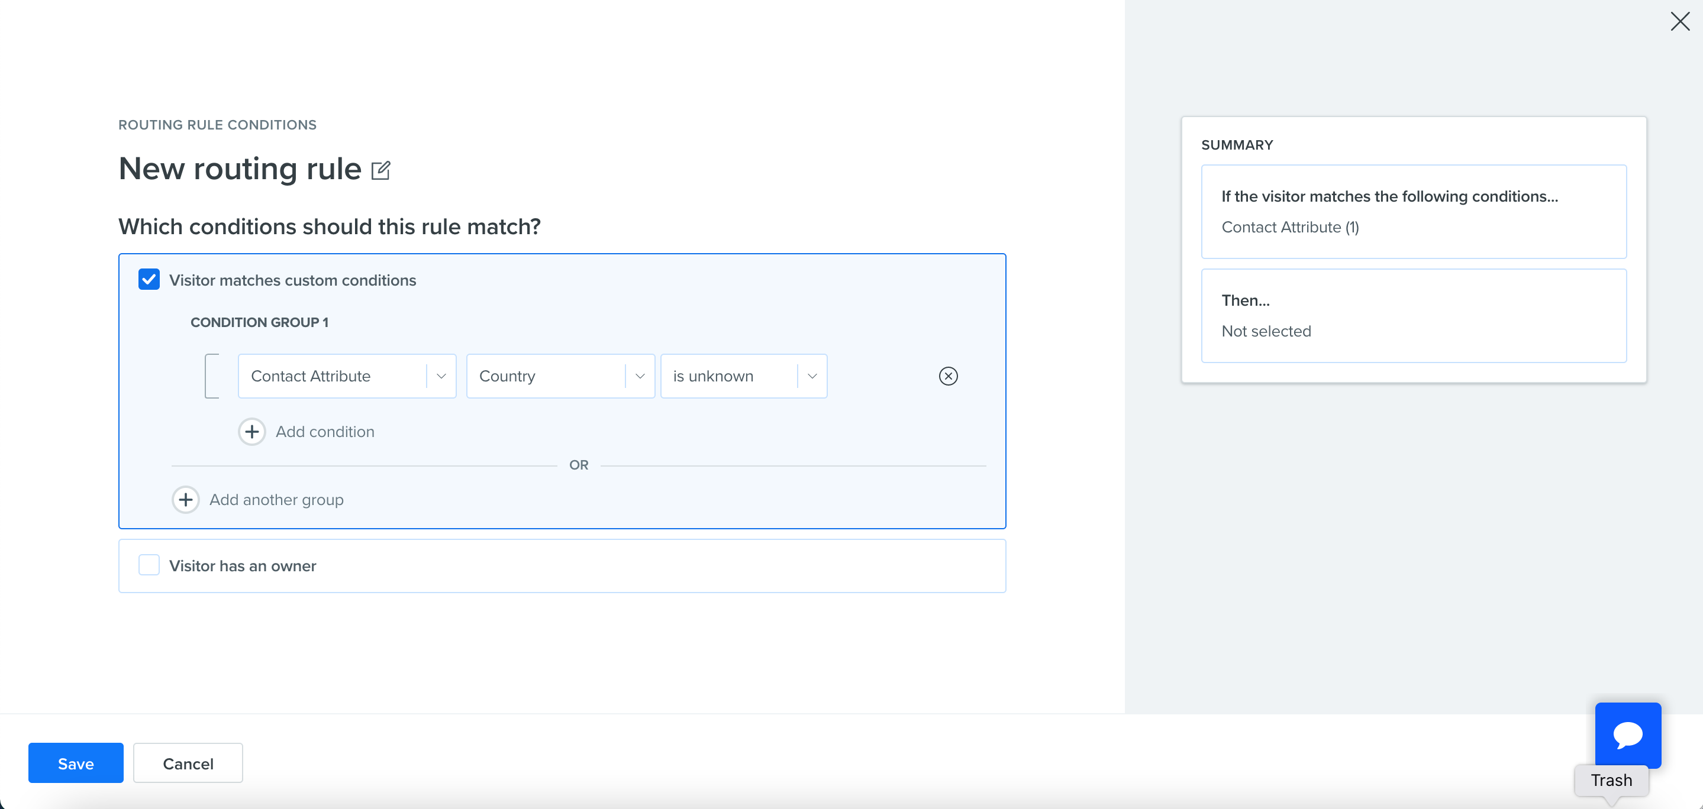The image size is (1703, 809).
Task: Click the New routing rule title
Action: coord(240,169)
